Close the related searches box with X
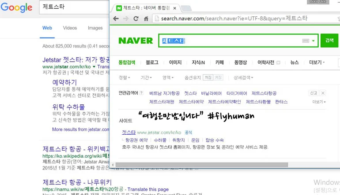This screenshot has width=340, height=195. 323,93
